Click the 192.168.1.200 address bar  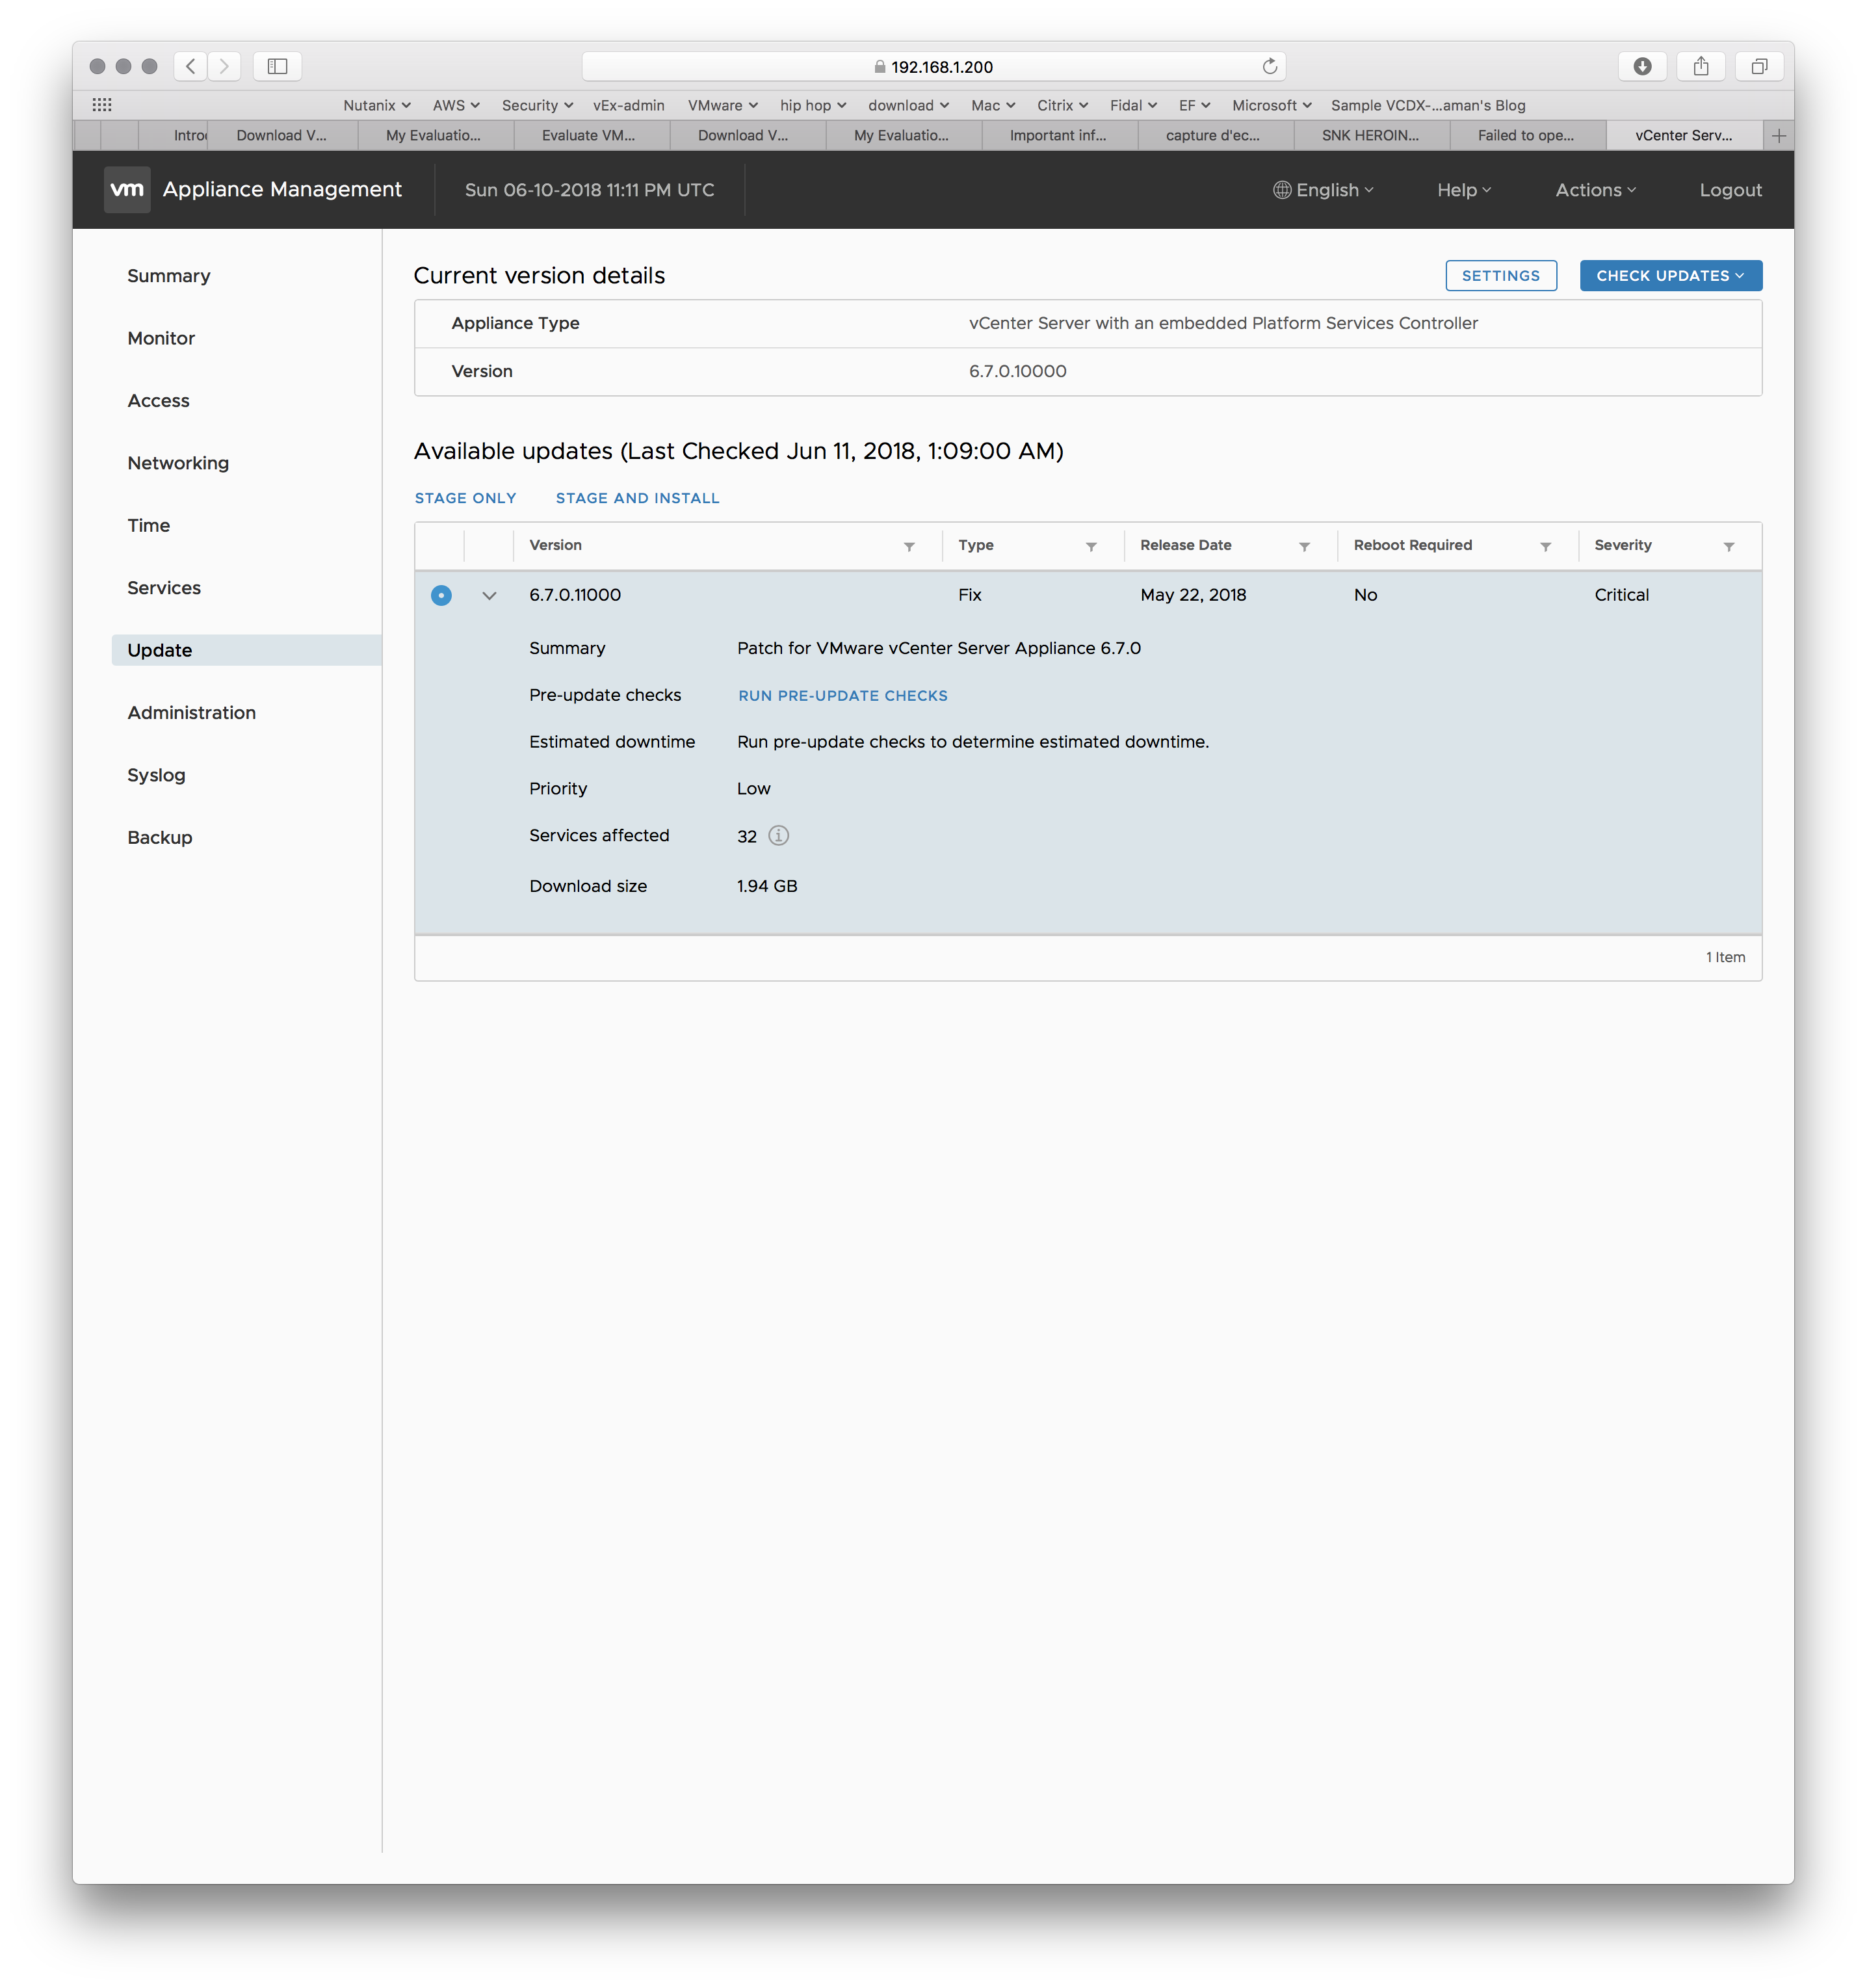(933, 66)
